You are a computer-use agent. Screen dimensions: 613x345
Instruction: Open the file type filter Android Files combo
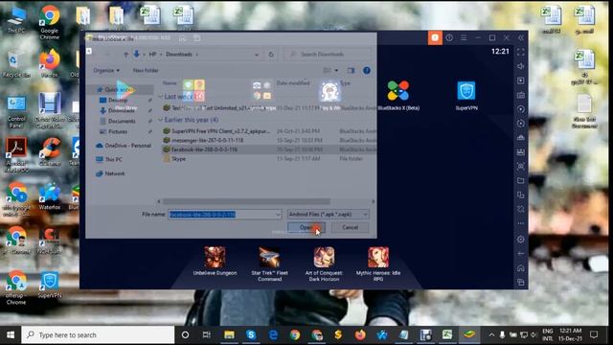coord(328,215)
